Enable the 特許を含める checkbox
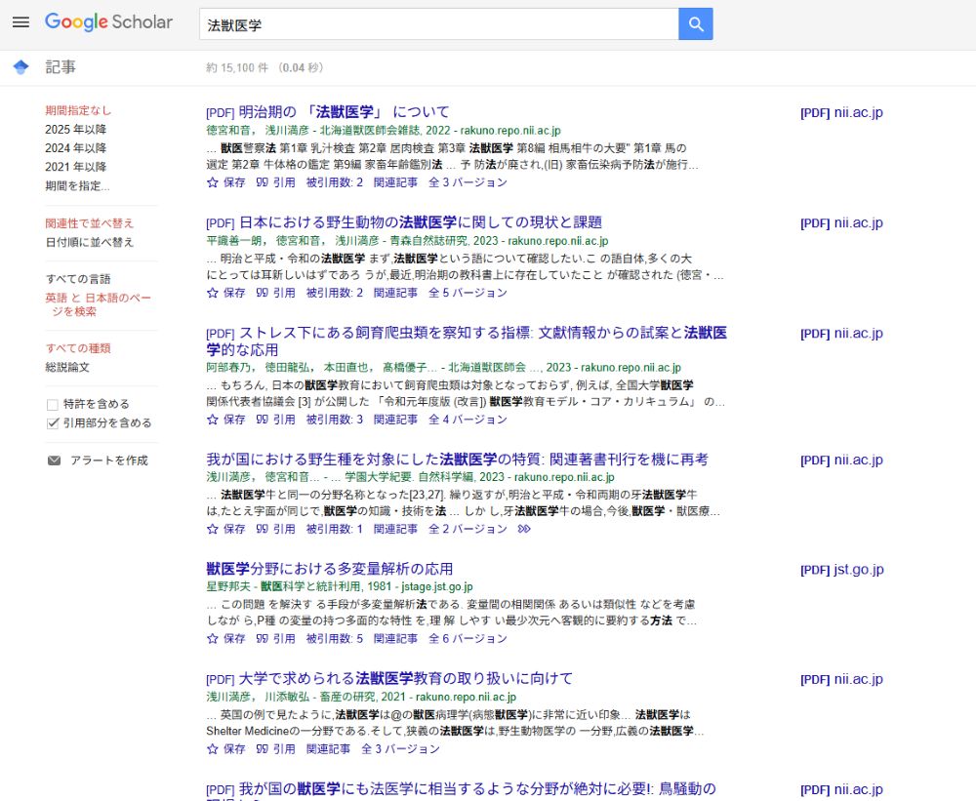The height and width of the screenshot is (801, 976). [x=53, y=404]
